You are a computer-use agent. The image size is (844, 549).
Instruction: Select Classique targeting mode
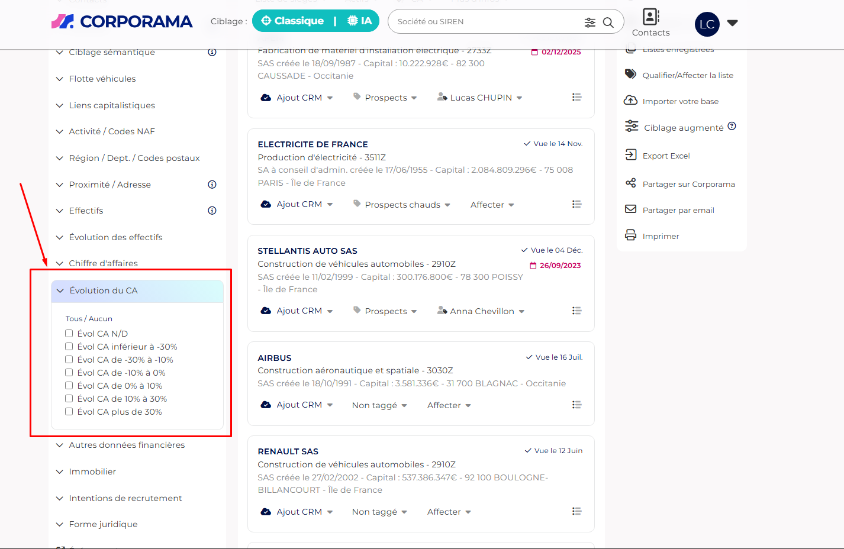293,21
